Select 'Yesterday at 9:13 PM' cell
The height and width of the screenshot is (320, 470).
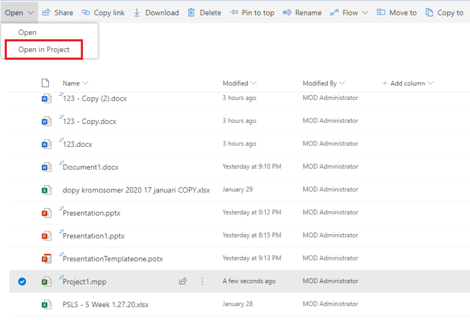252,258
